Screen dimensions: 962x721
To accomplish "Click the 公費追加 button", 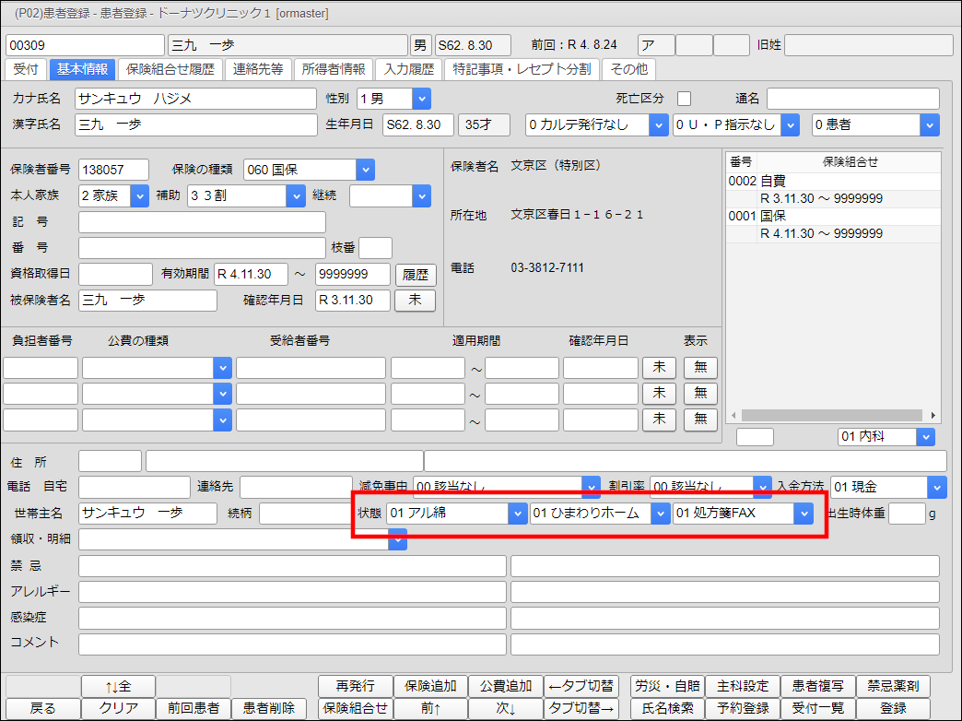I will [505, 686].
